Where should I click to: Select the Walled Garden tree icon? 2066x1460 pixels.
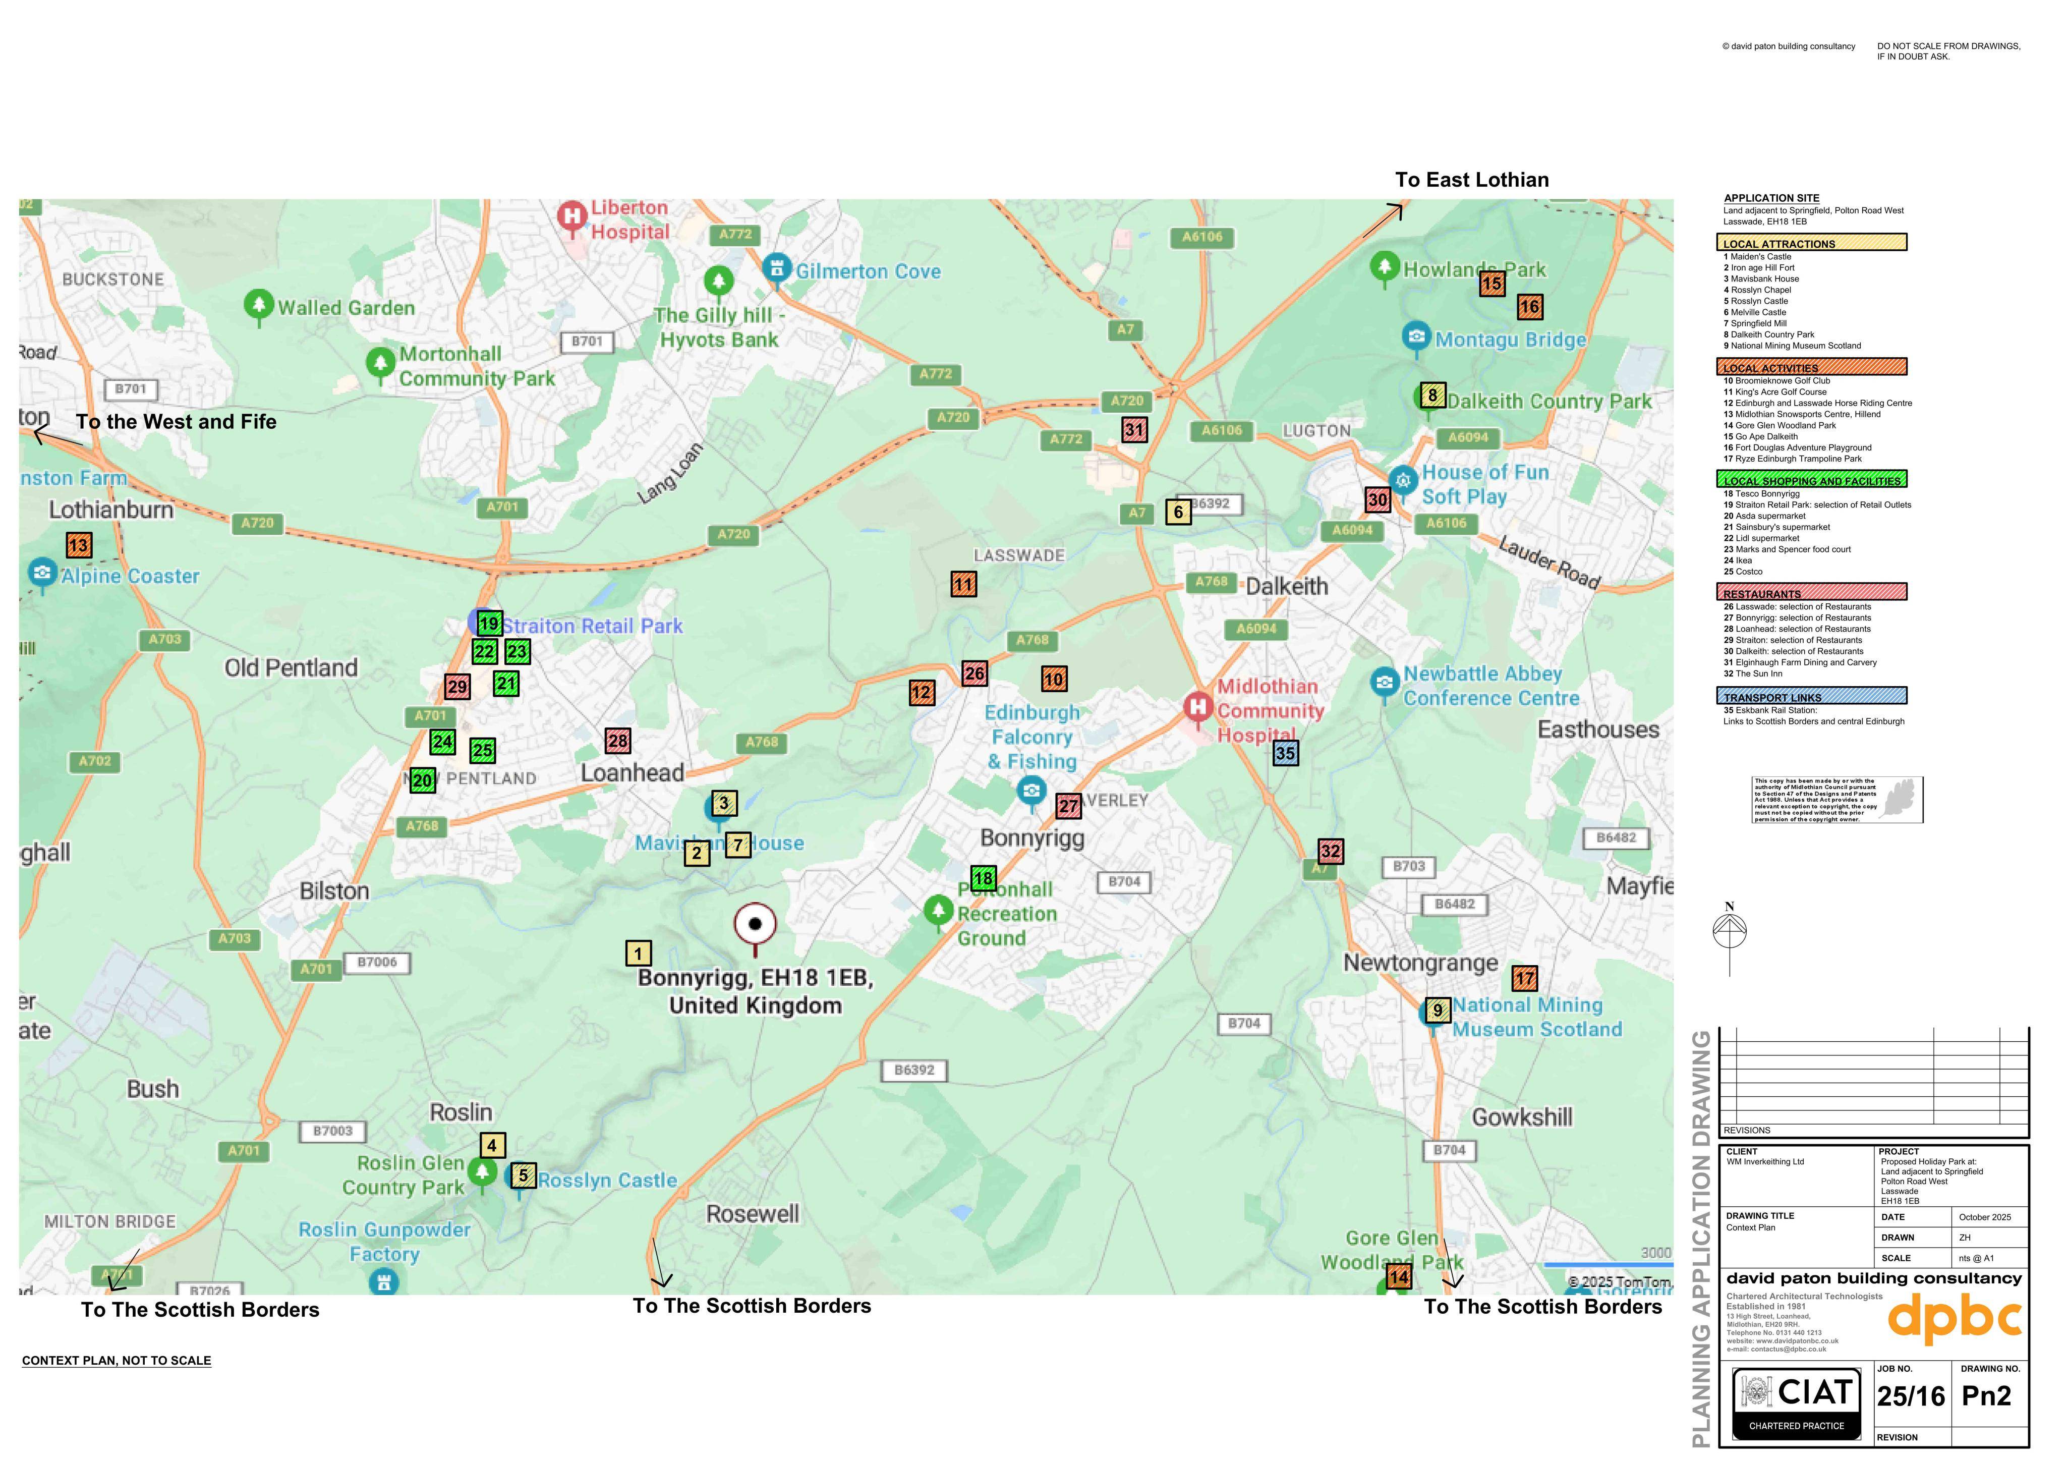[259, 306]
